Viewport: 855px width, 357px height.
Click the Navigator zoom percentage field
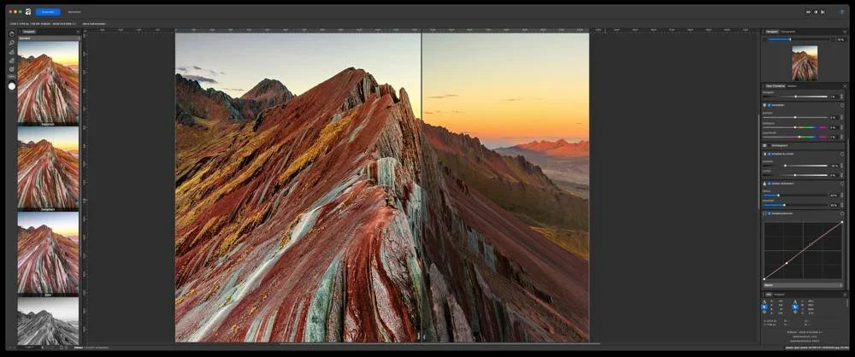tap(840, 39)
